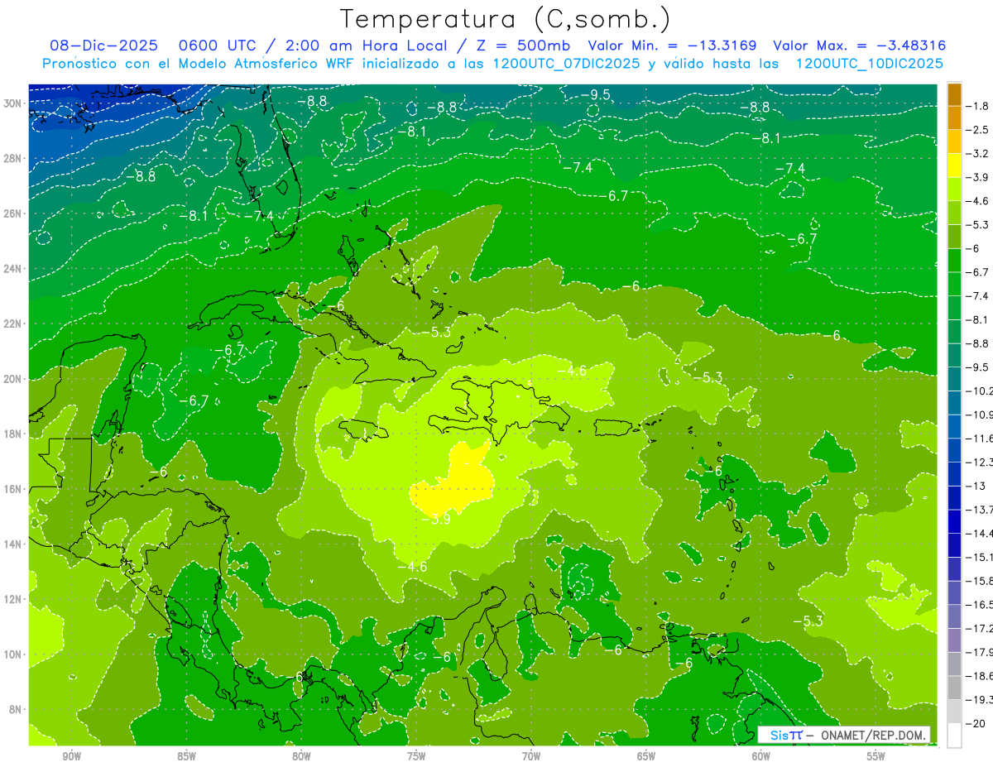993x767 pixels.
Task: Click the colorbar label "-12.3"
Action: (981, 462)
